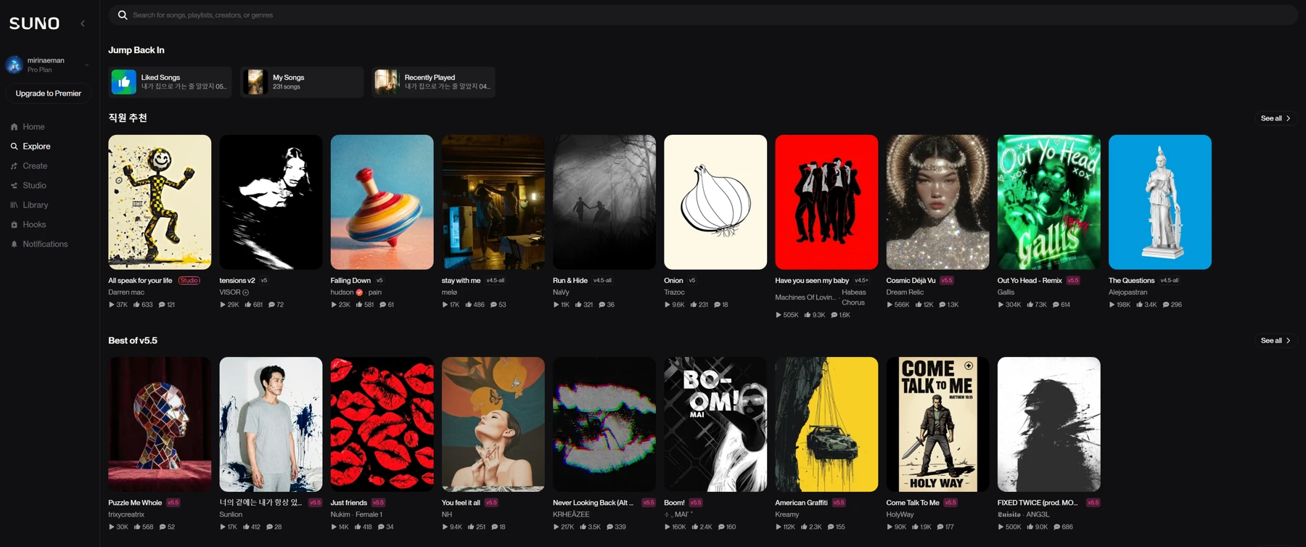Open artist link Darren mac
Image resolution: width=1306 pixels, height=547 pixels.
pyautogui.click(x=126, y=292)
